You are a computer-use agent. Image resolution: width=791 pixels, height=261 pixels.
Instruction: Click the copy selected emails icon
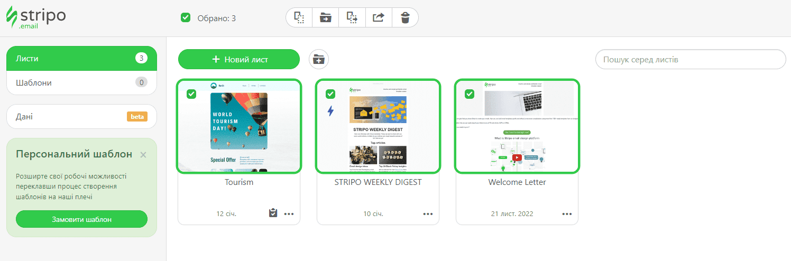click(x=299, y=17)
